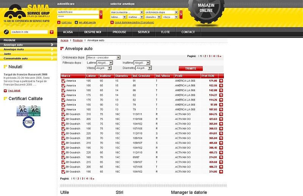Click the cautare in site search field
This screenshot has width=303, height=196.
coord(30,32)
